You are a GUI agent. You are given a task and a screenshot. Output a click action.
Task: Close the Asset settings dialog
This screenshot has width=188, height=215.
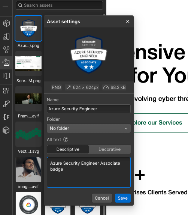[128, 21]
